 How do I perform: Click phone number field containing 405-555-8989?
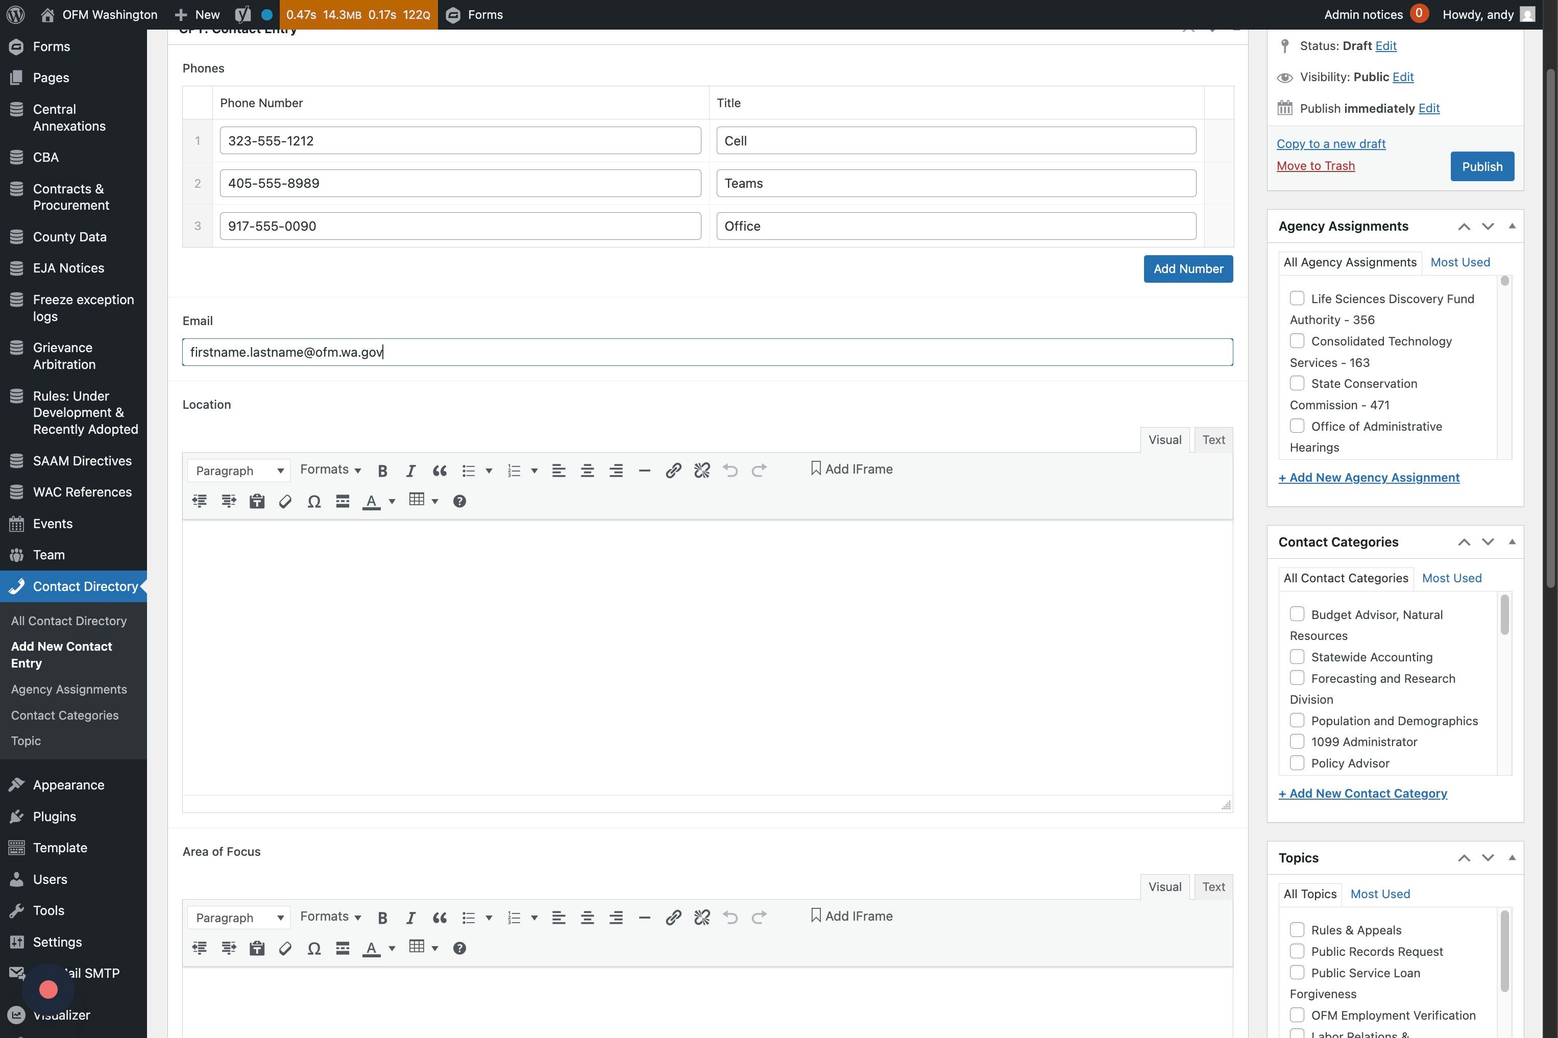point(459,183)
